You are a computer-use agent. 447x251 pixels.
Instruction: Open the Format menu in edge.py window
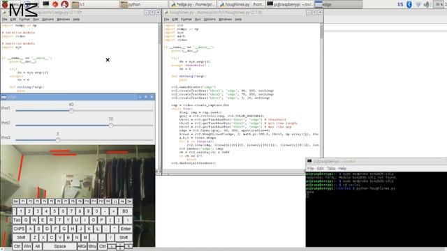click(x=24, y=20)
